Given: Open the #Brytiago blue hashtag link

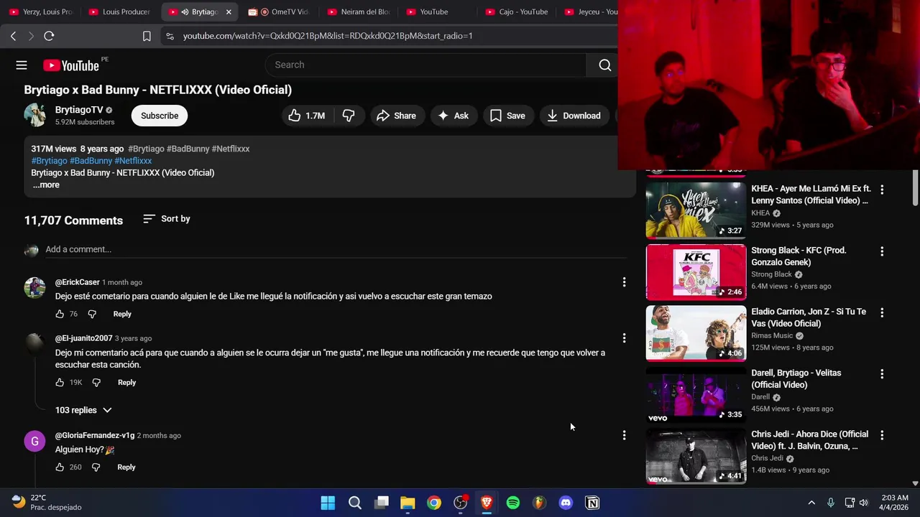Looking at the screenshot, I should (49, 161).
